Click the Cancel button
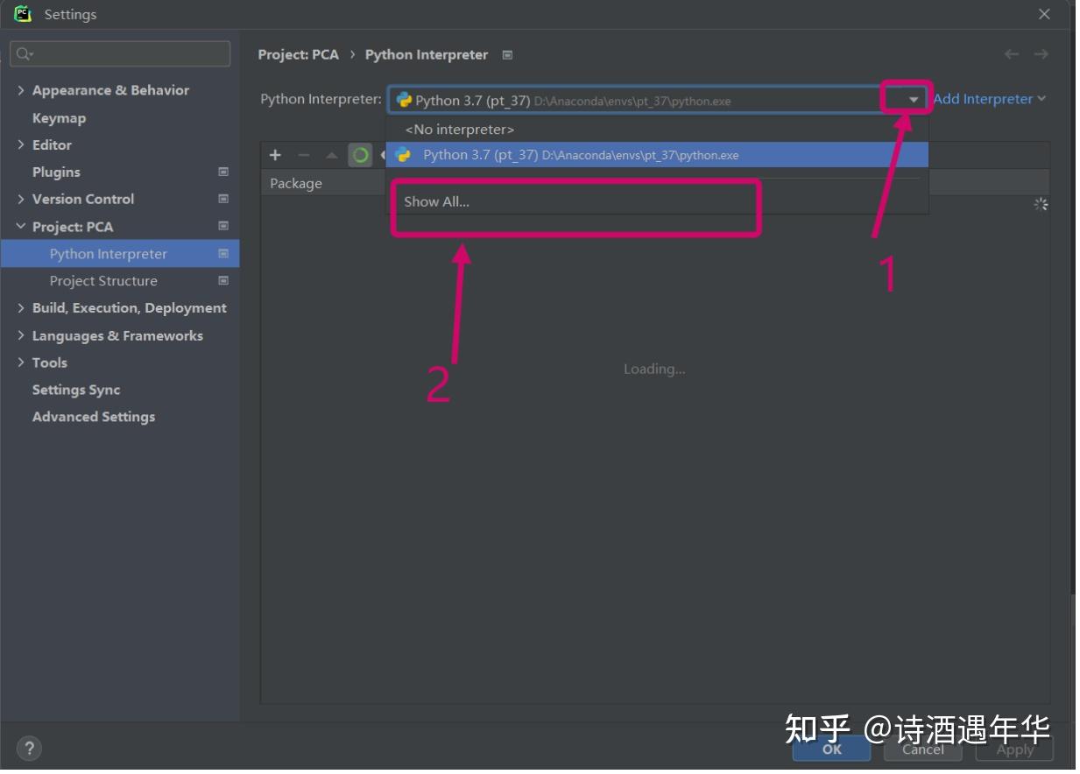 (x=923, y=749)
